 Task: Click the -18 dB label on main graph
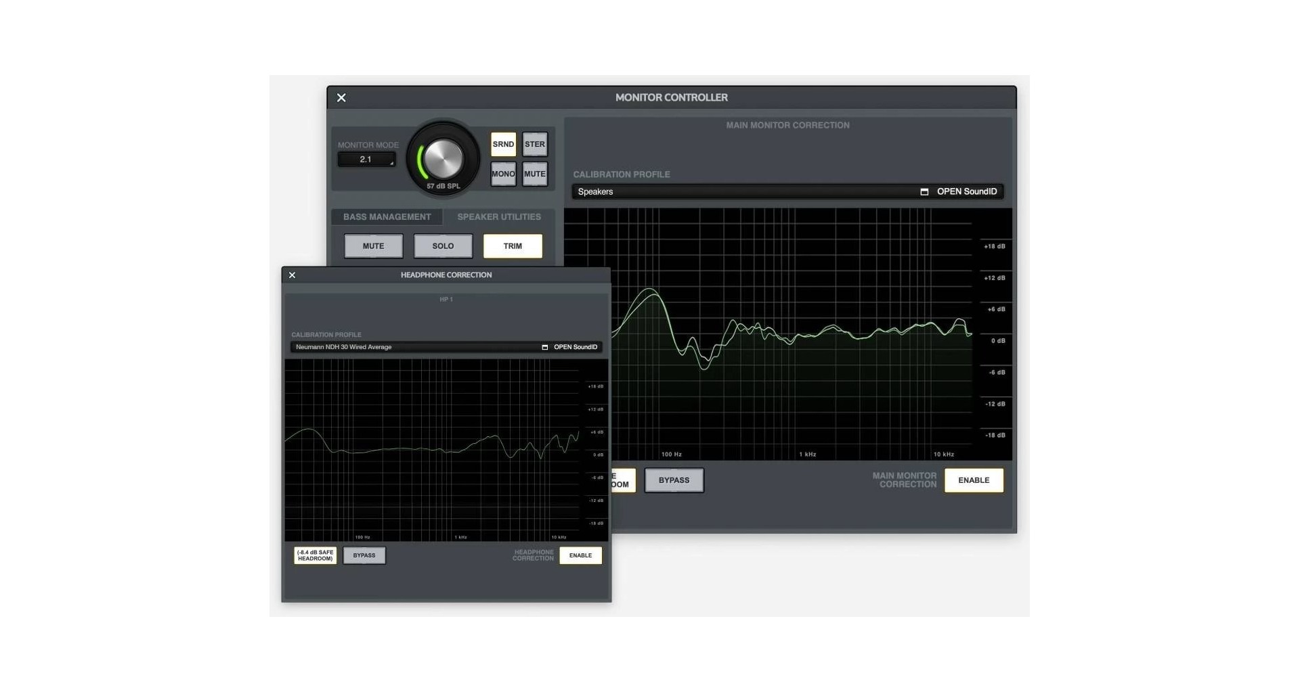coord(995,436)
